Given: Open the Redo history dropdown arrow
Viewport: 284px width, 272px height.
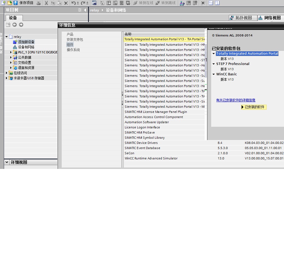Looking at the screenshot, I should point(87,3).
